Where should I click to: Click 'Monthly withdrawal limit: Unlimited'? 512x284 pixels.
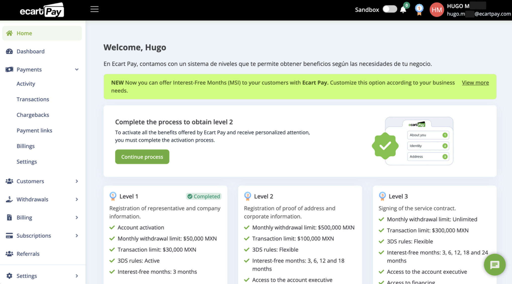pyautogui.click(x=432, y=219)
